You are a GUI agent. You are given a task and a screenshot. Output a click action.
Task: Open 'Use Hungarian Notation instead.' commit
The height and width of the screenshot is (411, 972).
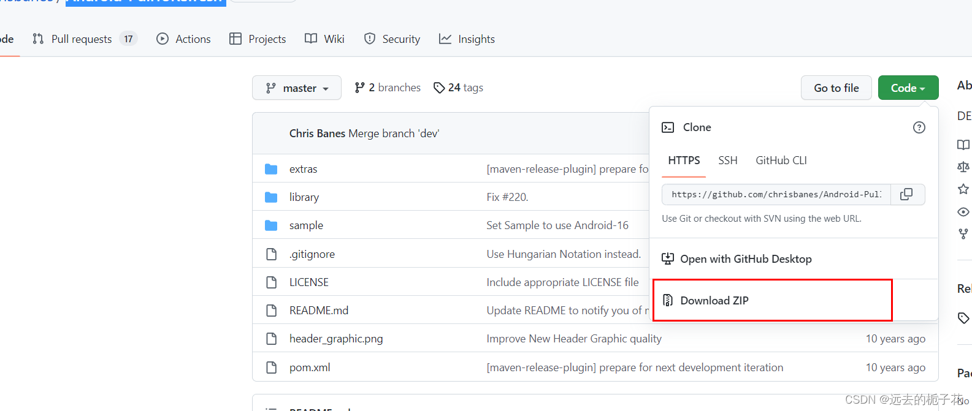point(564,254)
